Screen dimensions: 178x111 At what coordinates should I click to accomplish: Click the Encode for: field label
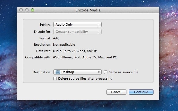pos(43,32)
